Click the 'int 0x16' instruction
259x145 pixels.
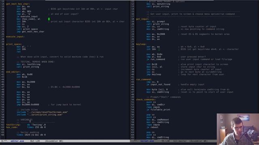(22, 77)
